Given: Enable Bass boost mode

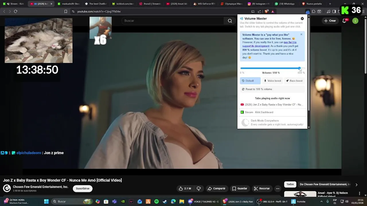Looking at the screenshot, I should pos(294,81).
